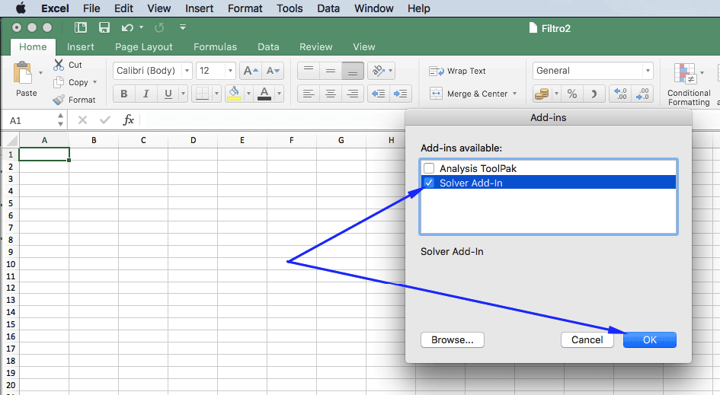The image size is (720, 395).
Task: Align text to middle vertically
Action: click(x=331, y=71)
